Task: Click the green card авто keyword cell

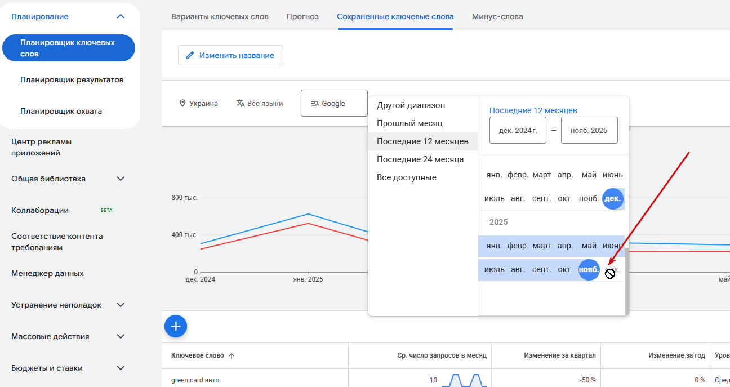Action: tap(195, 380)
